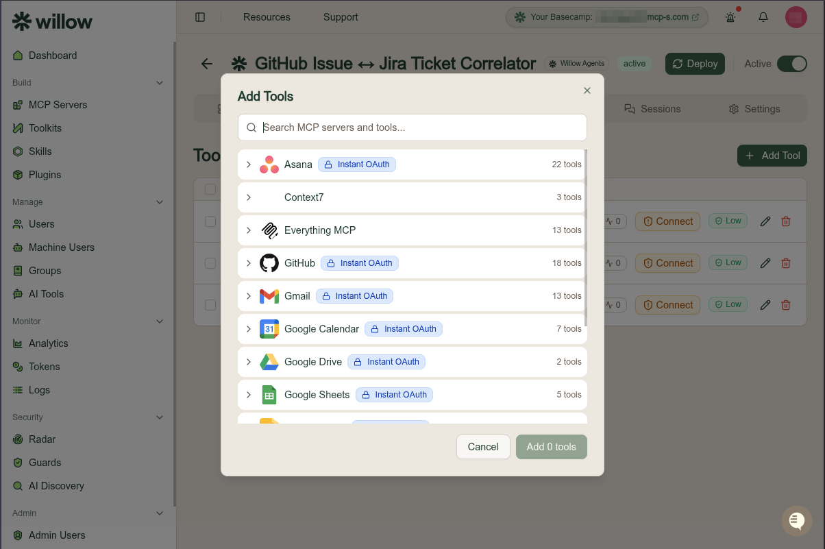
Task: Click the Machine Users sidebar icon
Action: click(x=18, y=247)
